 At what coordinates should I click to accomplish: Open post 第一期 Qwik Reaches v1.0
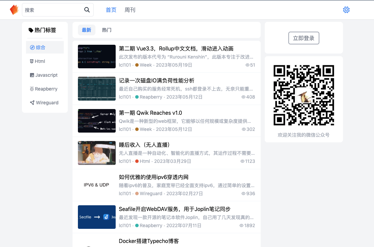150,113
